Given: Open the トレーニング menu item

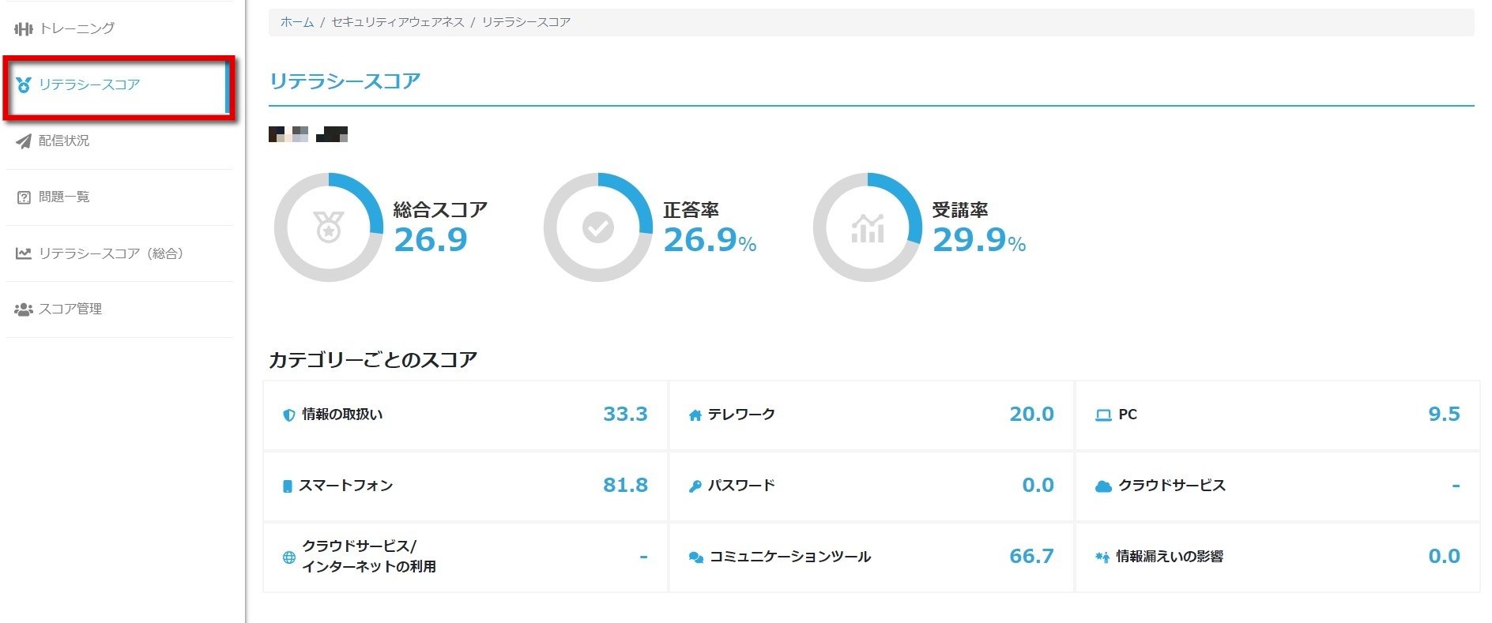Looking at the screenshot, I should pyautogui.click(x=120, y=28).
